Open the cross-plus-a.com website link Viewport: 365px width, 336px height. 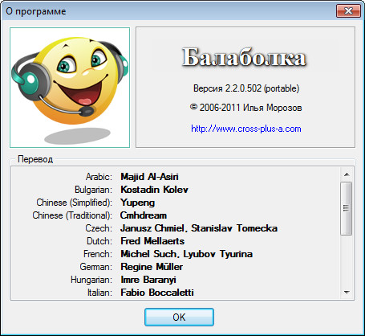(x=246, y=129)
